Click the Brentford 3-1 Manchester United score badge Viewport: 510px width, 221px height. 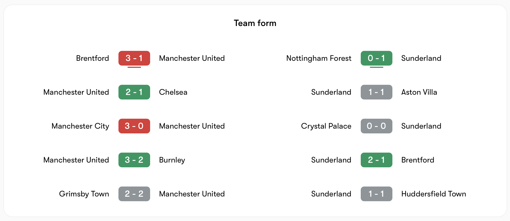coord(134,58)
